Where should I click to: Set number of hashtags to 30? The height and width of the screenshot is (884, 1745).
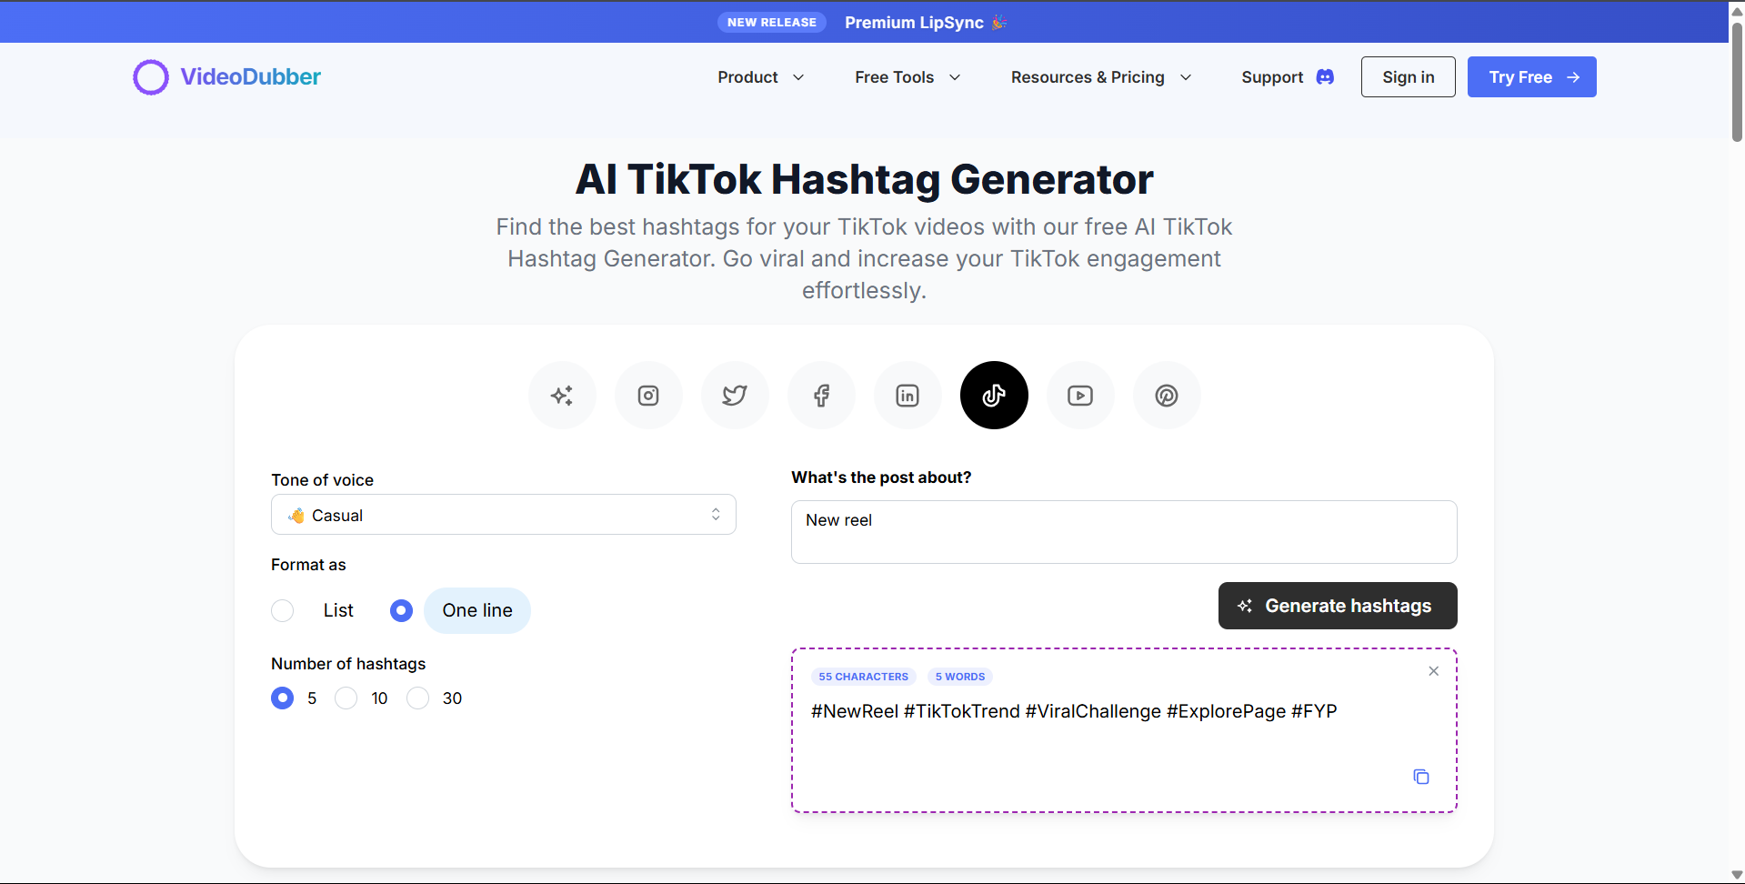(417, 698)
